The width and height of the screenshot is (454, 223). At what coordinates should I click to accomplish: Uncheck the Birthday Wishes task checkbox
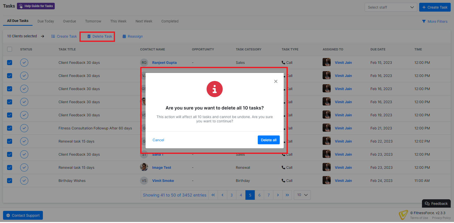(x=10, y=181)
